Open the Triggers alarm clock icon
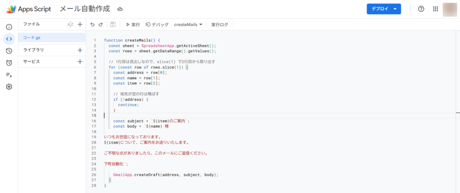 pyautogui.click(x=9, y=63)
